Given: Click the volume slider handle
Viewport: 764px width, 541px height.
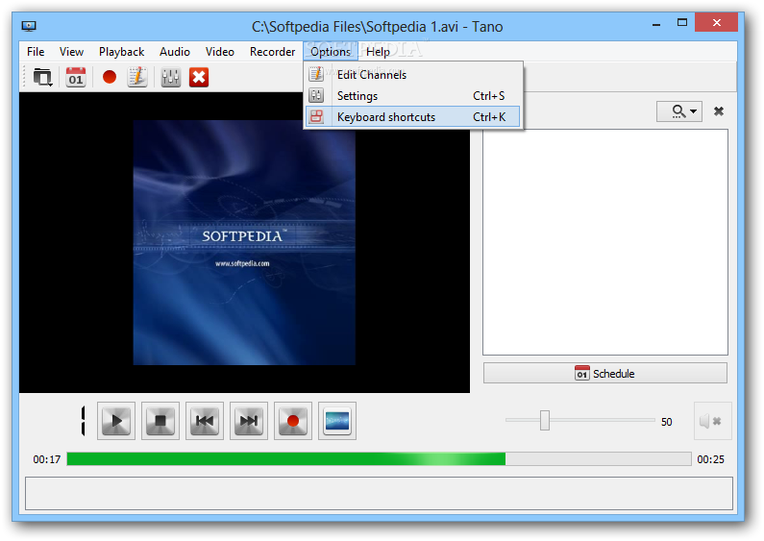Looking at the screenshot, I should click(x=545, y=420).
